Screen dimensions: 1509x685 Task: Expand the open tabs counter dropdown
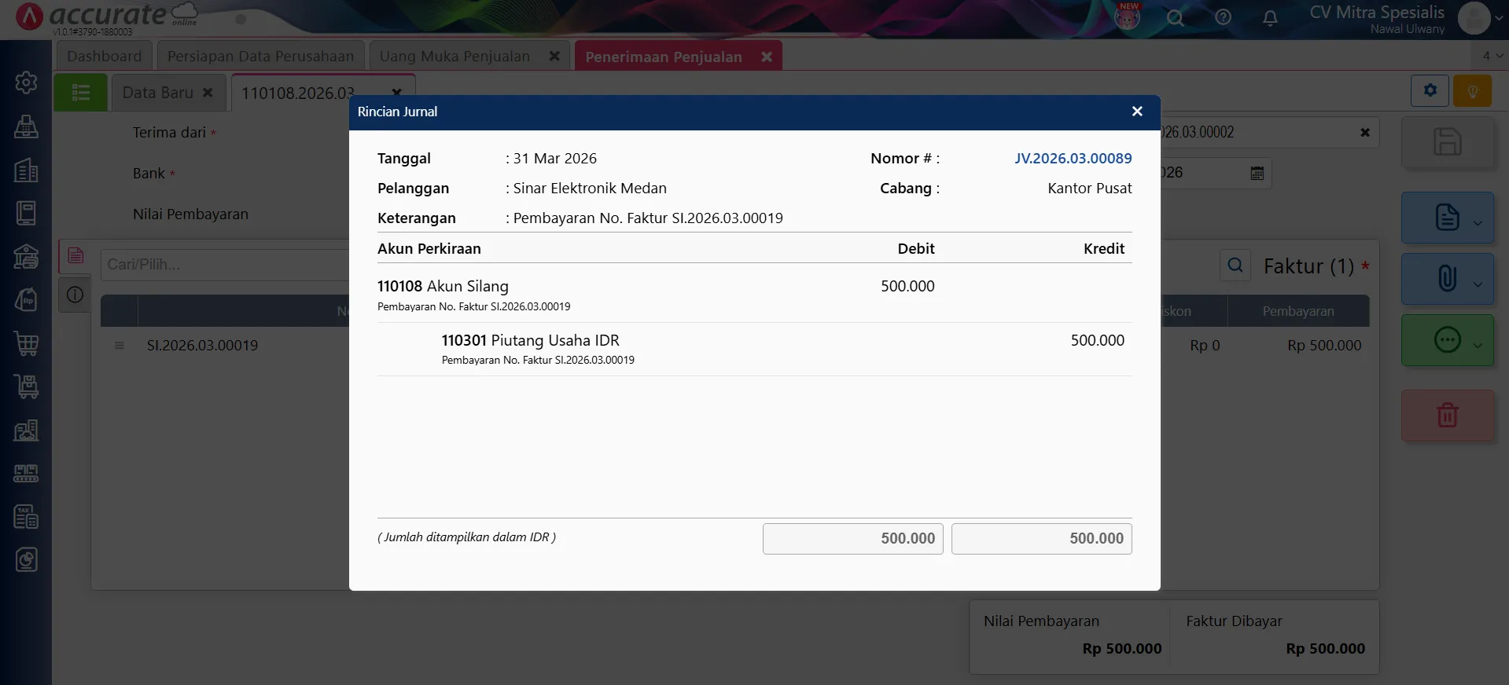tap(1492, 56)
